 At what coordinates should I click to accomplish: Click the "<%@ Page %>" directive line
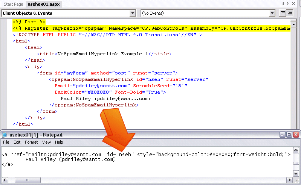pos(29,22)
